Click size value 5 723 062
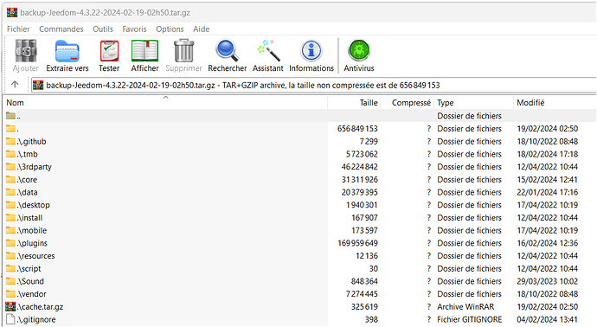 click(362, 154)
